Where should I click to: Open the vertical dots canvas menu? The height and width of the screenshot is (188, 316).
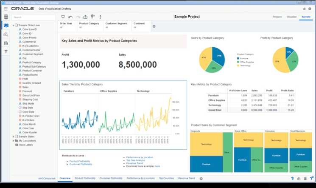(x=101, y=17)
